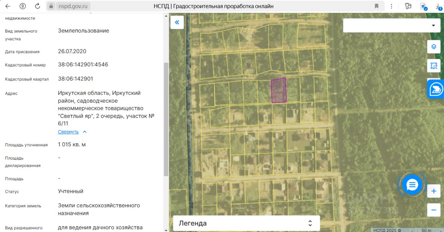The height and width of the screenshot is (232, 444).
Task: Select the highlighted purple parcel on map
Action: (279, 91)
